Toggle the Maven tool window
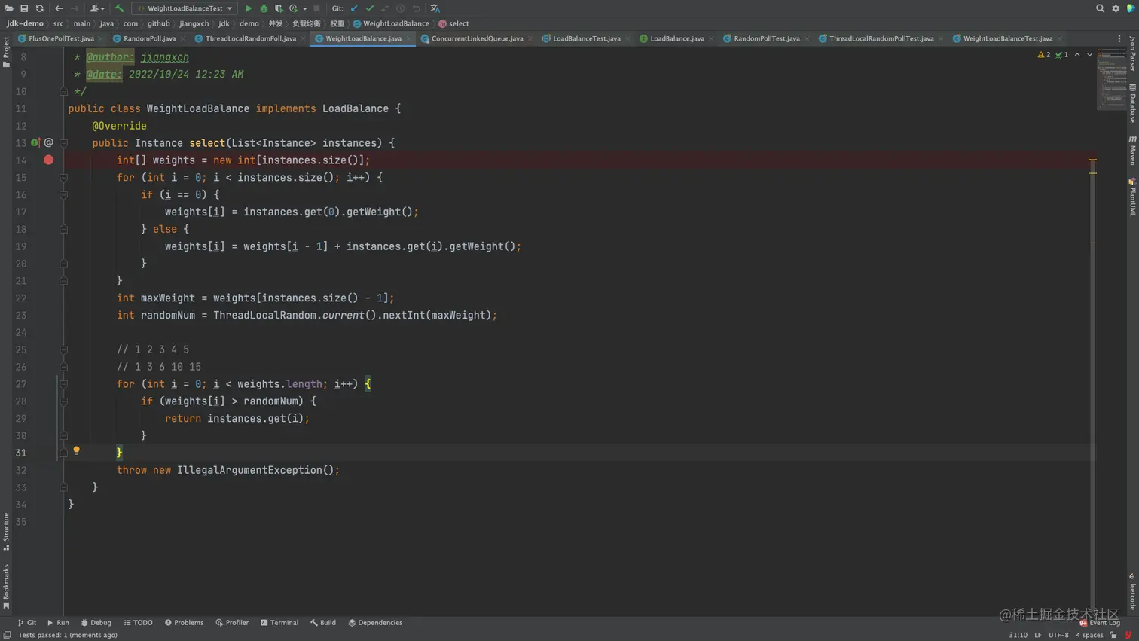Viewport: 1139px width, 641px height. pyautogui.click(x=1132, y=151)
